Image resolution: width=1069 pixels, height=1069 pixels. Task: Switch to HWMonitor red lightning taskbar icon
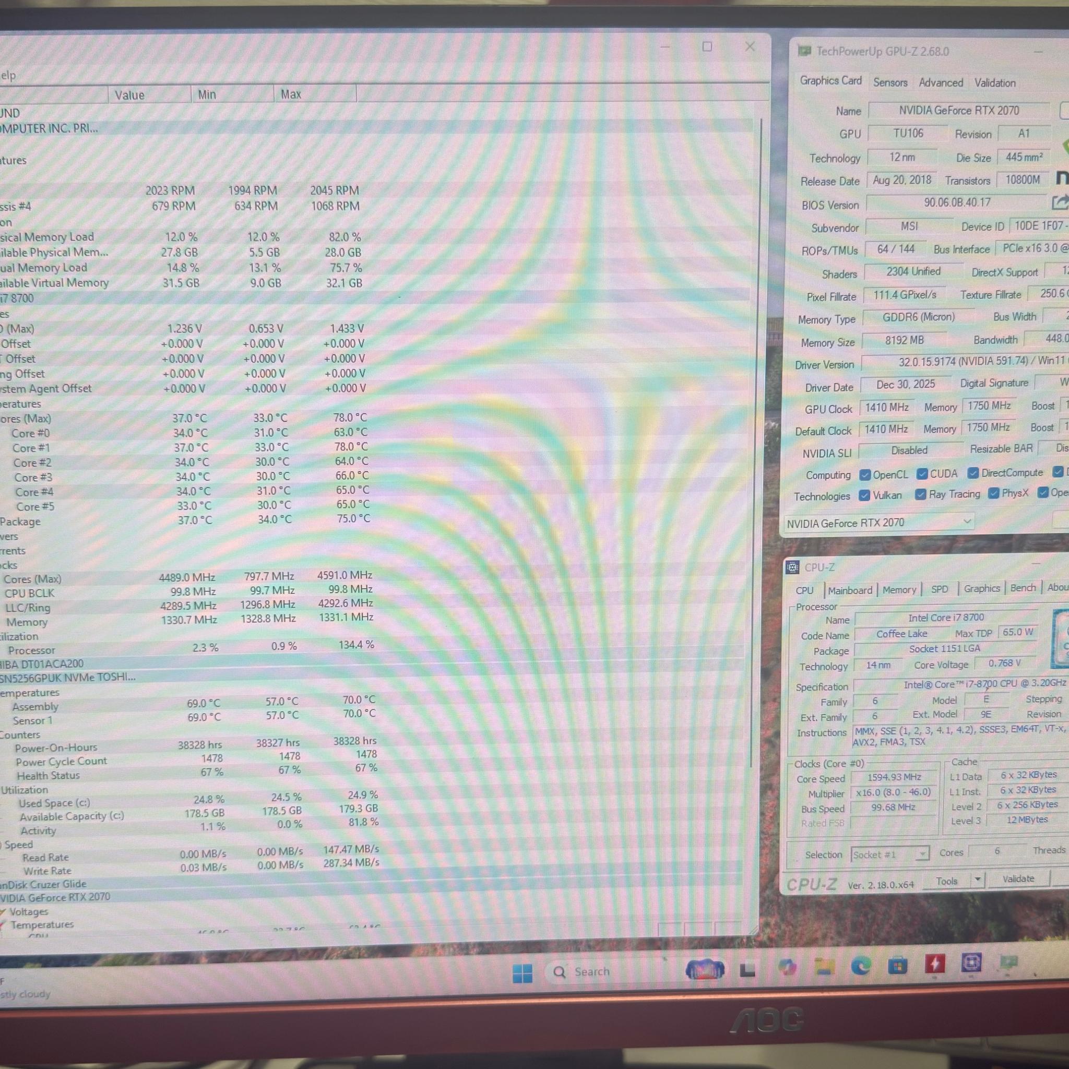tap(934, 964)
